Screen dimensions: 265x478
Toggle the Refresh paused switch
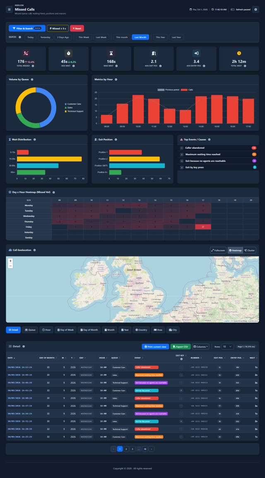pyautogui.click(x=233, y=10)
